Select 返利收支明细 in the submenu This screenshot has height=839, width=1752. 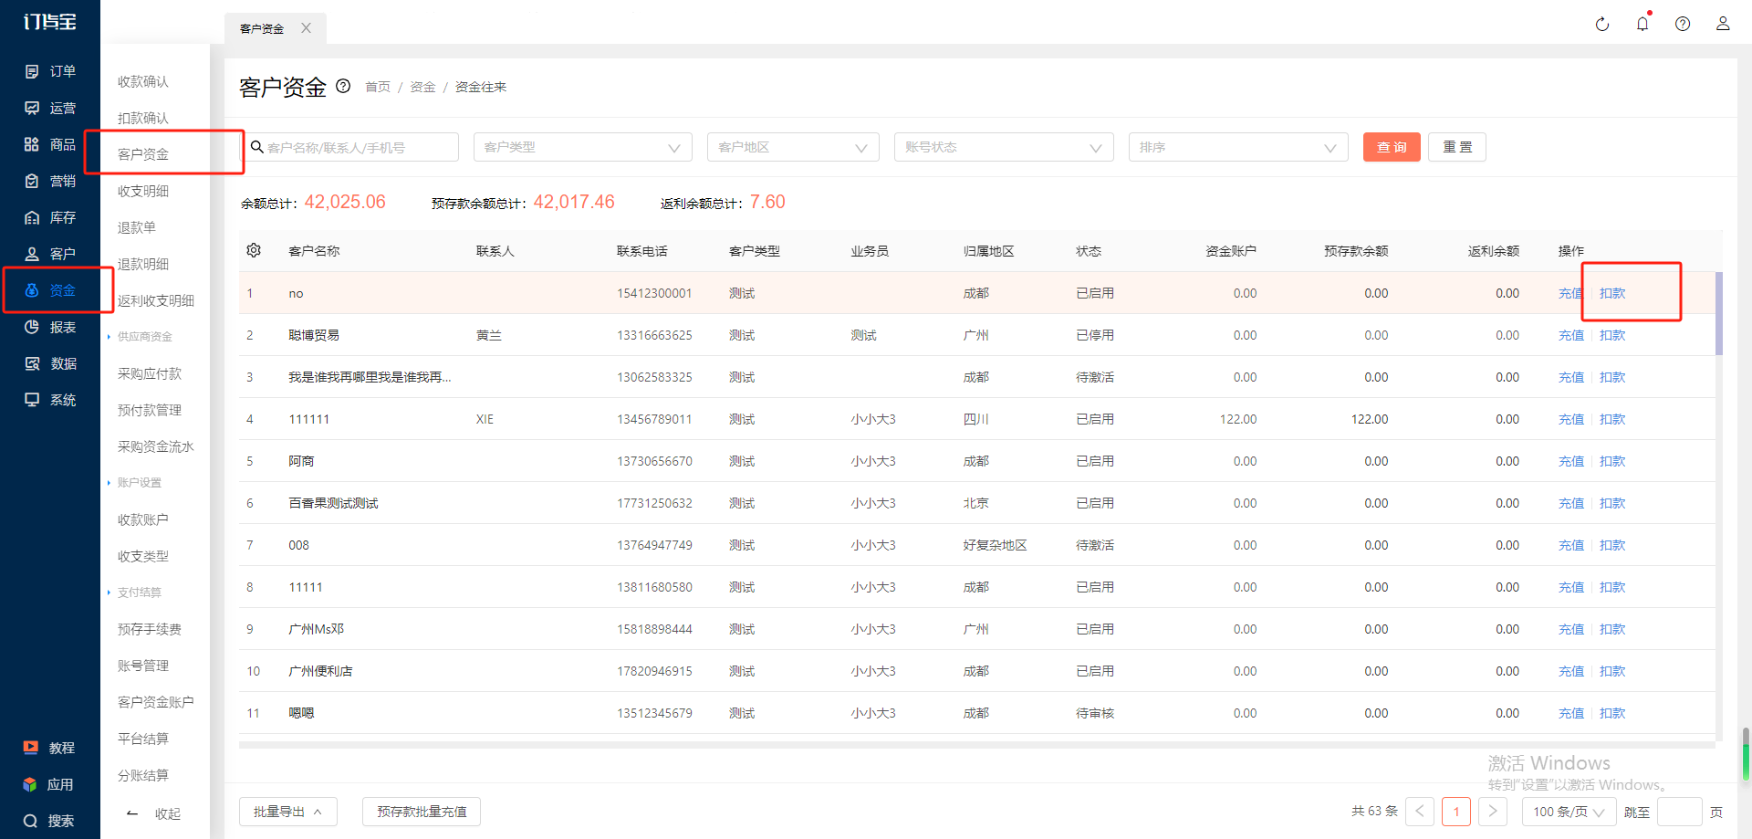click(x=156, y=300)
